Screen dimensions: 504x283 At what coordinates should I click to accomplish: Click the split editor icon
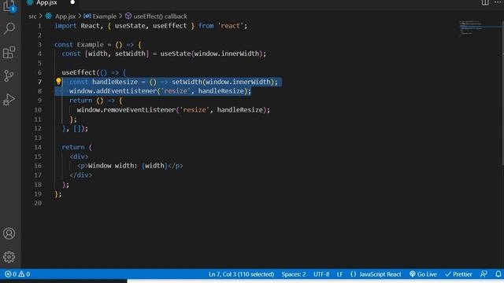[x=485, y=2]
